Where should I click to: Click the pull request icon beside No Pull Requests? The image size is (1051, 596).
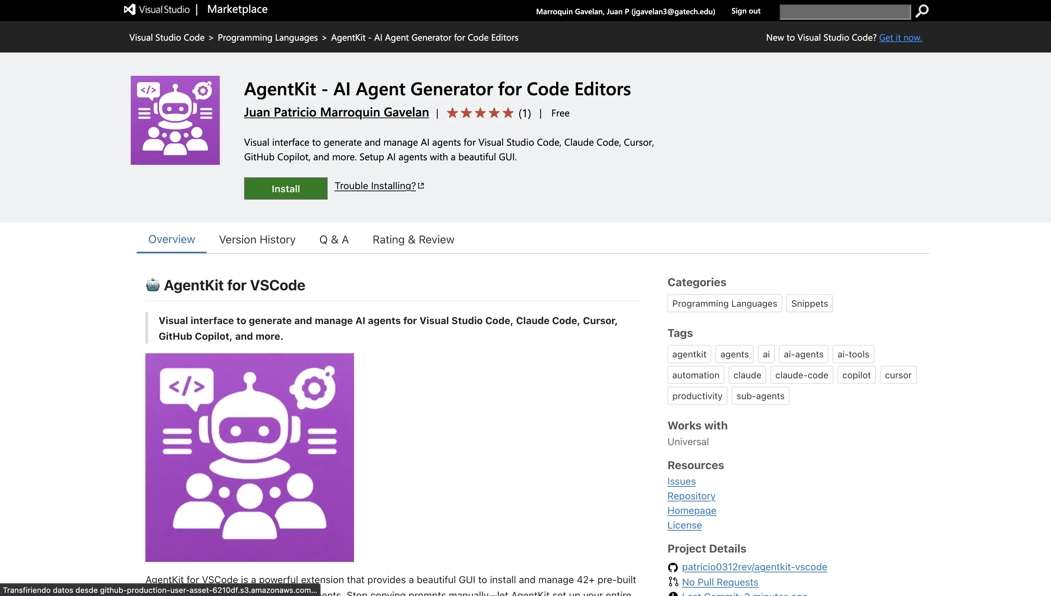click(673, 582)
